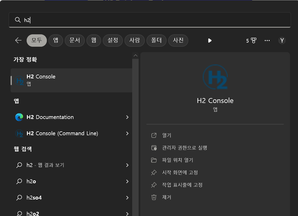
Task: Click the pin icon for 시작 화면에 고정
Action: pyautogui.click(x=154, y=172)
